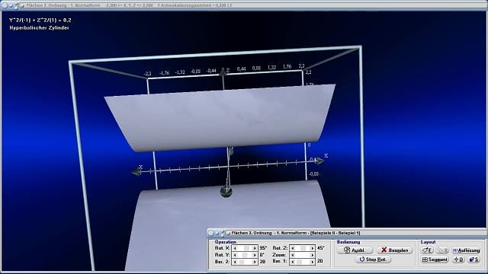Click the Ber. 1 scrollbar track
The width and height of the screenshot is (488, 274).
click(x=302, y=262)
